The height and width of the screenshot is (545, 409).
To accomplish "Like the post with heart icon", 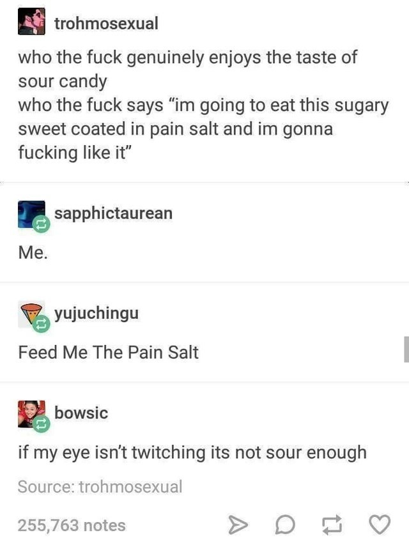I will (380, 524).
